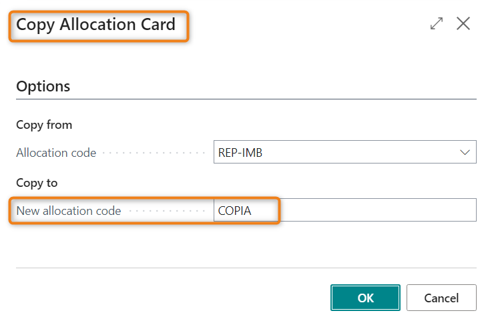Screen dimensions: 490x323
Task: Click dotted leader after New allocation code
Action: pyautogui.click(x=167, y=211)
